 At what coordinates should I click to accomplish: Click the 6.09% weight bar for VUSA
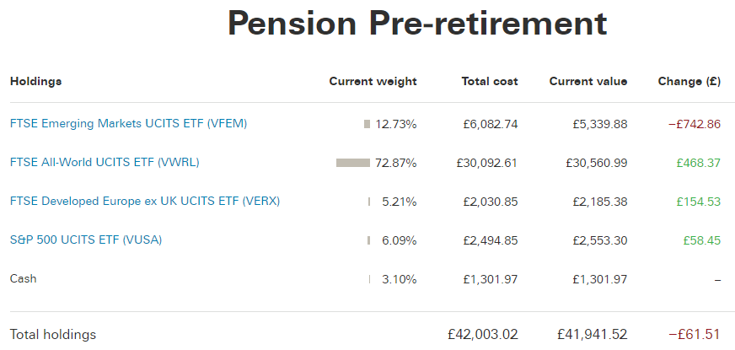coord(369,240)
